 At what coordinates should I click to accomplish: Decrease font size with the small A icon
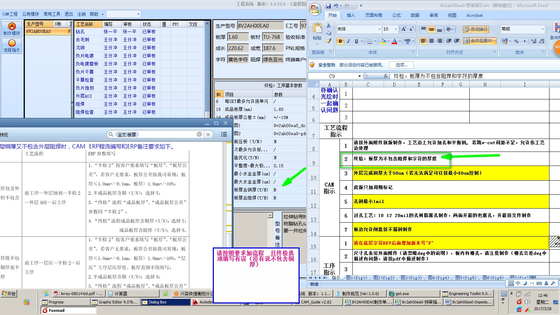[x=411, y=29]
